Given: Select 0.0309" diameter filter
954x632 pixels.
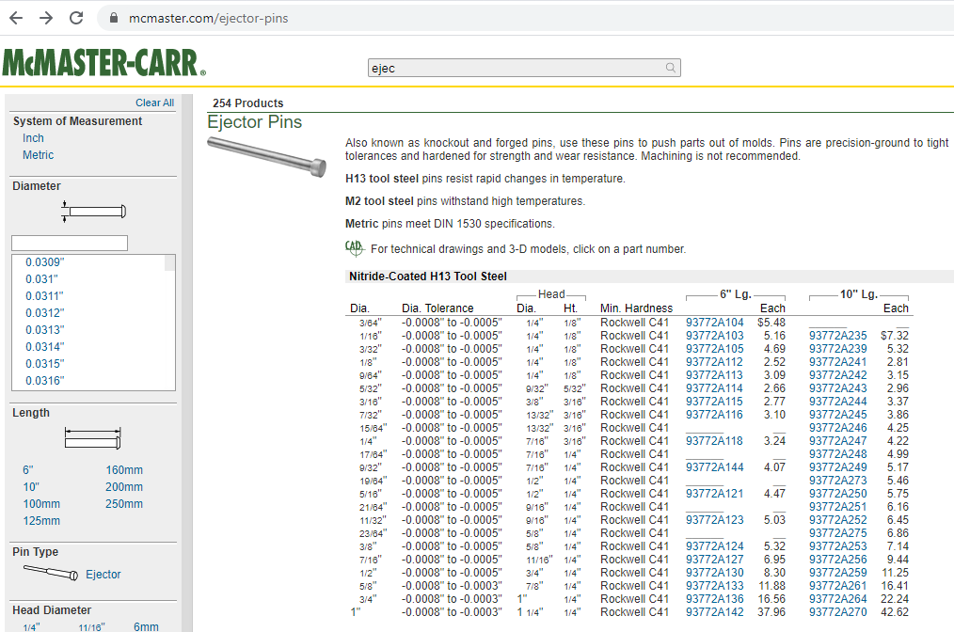Looking at the screenshot, I should (45, 262).
